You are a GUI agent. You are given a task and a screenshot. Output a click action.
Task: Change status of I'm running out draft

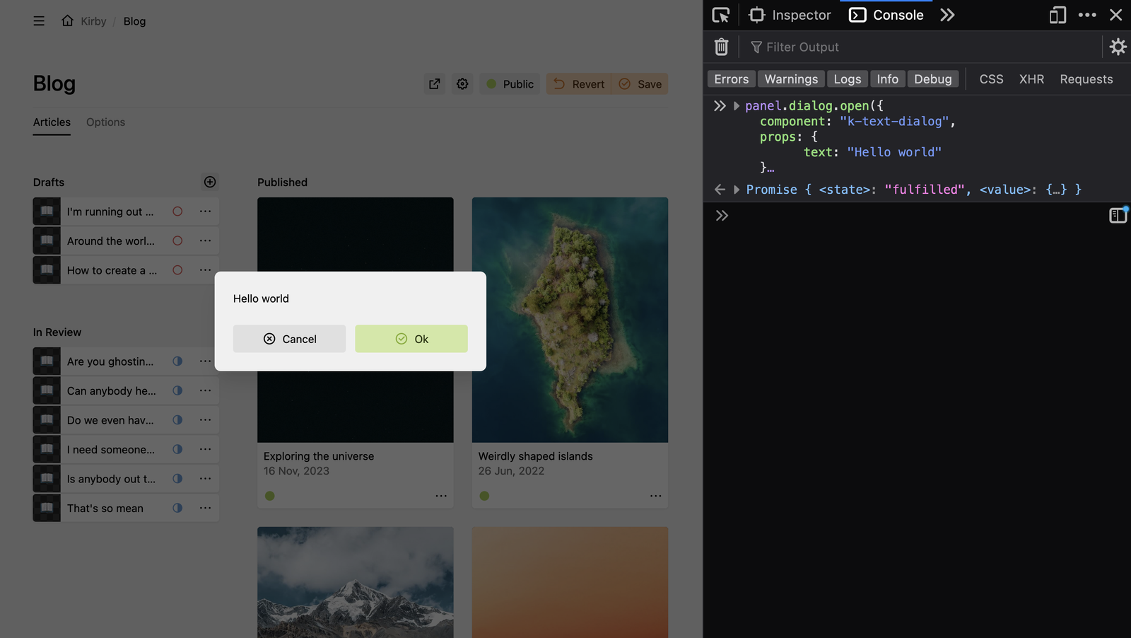point(177,211)
